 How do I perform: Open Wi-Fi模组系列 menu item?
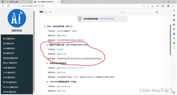(9, 39)
